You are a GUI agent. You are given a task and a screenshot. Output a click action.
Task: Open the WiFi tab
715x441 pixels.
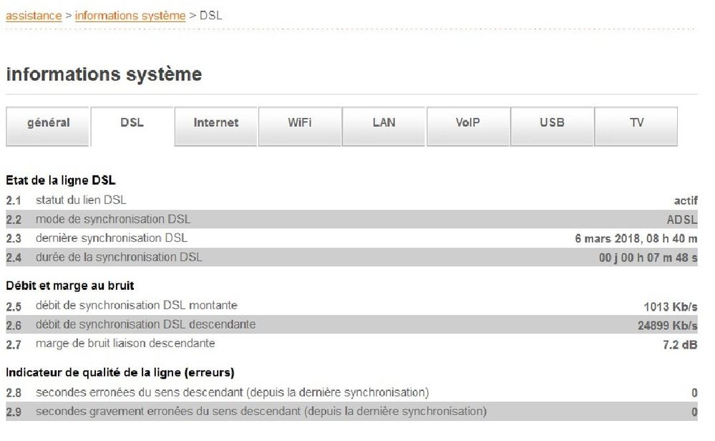coord(300,123)
